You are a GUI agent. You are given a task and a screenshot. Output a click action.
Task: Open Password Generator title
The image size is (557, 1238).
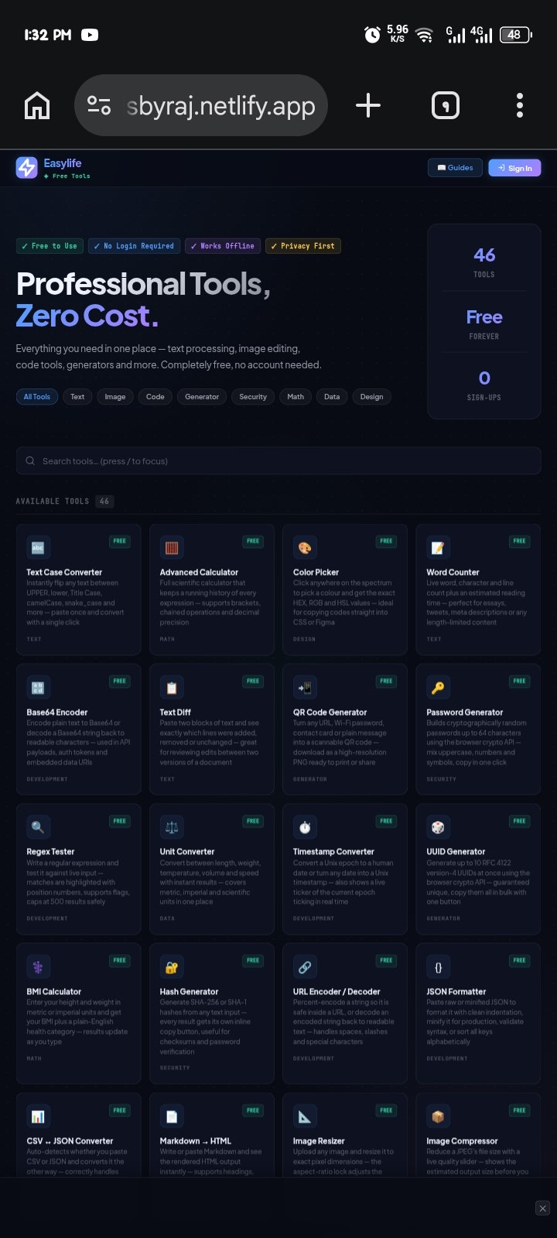point(465,713)
